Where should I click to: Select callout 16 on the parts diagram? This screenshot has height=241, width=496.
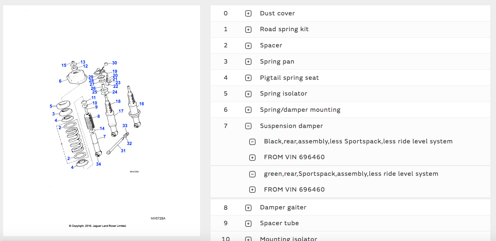pos(142,104)
